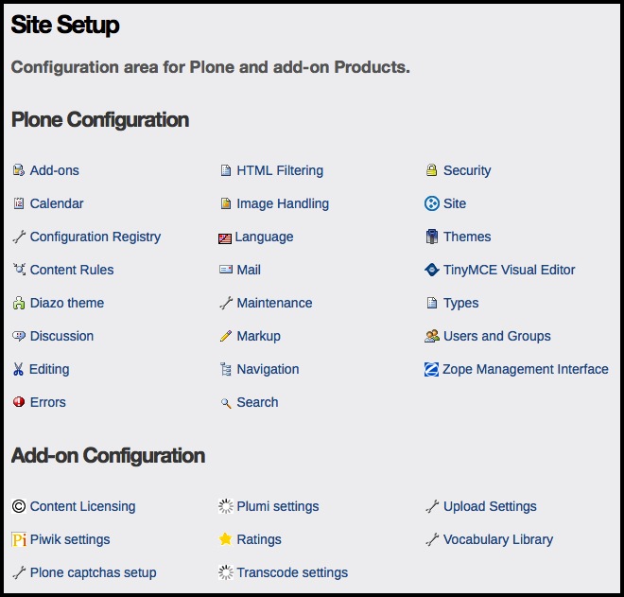Click the blue Site icon

click(431, 204)
